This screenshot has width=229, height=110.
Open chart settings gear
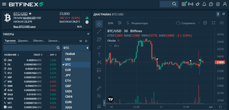coord(205,23)
